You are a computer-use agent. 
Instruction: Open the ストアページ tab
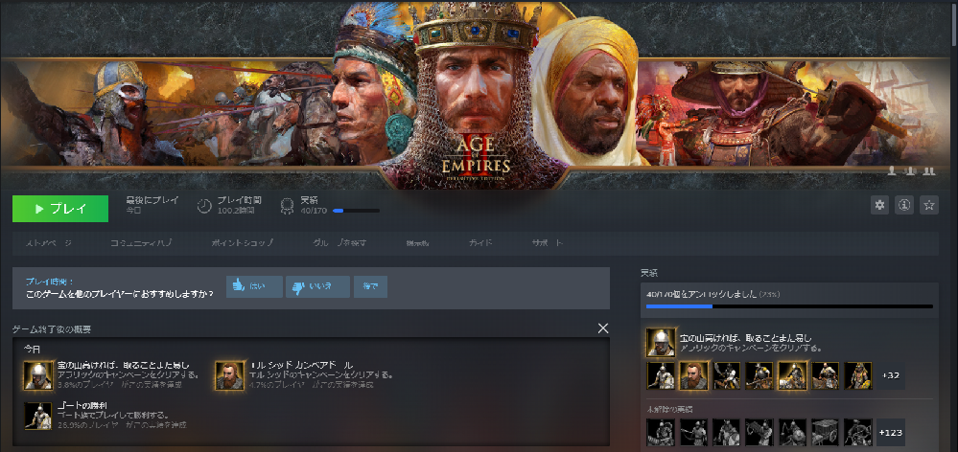[49, 243]
